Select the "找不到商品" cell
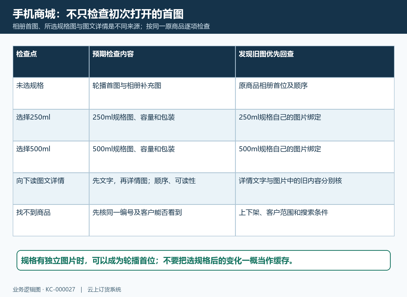 pyautogui.click(x=51, y=220)
